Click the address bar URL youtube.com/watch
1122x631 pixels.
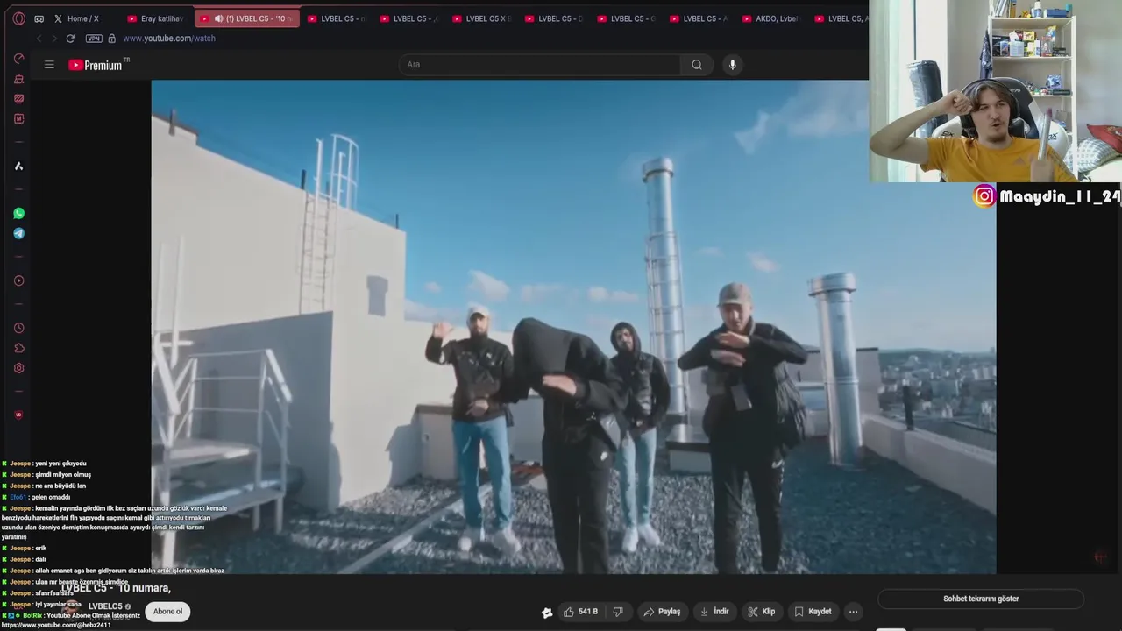169,39
